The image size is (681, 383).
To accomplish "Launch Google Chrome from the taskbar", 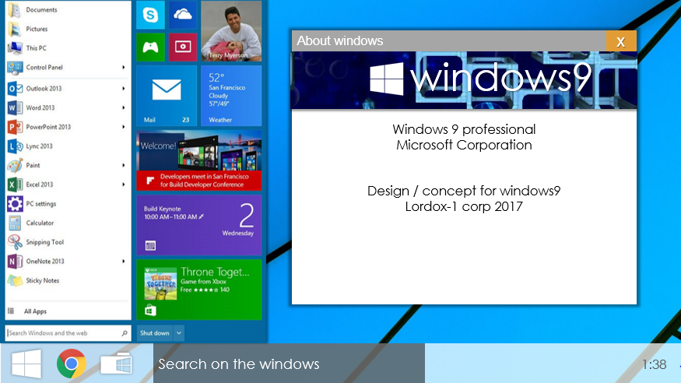I will [72, 364].
